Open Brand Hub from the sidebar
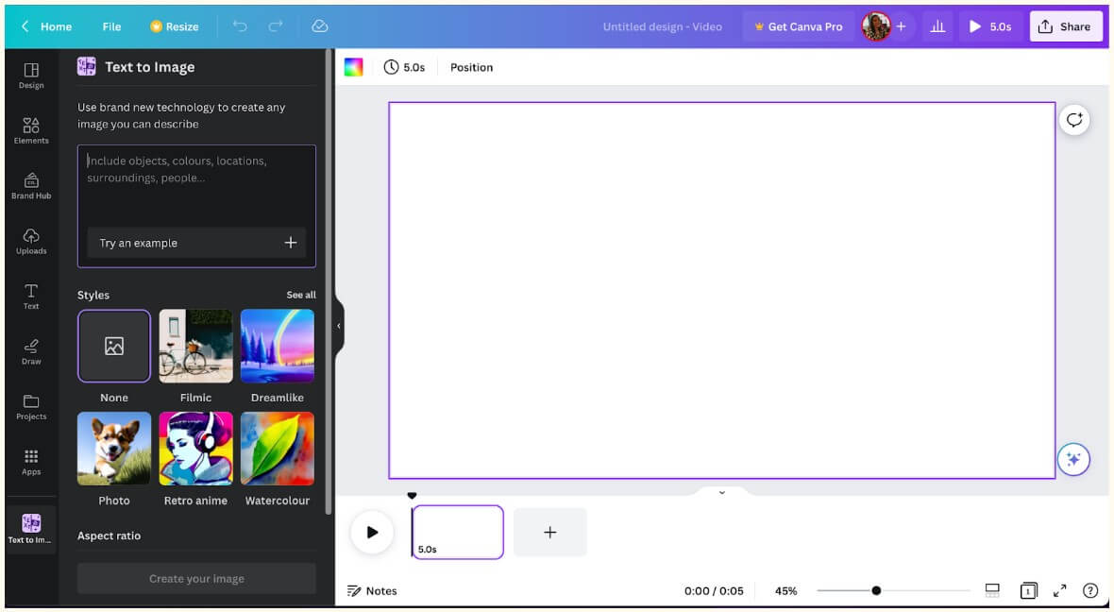This screenshot has height=612, width=1114. (x=31, y=186)
